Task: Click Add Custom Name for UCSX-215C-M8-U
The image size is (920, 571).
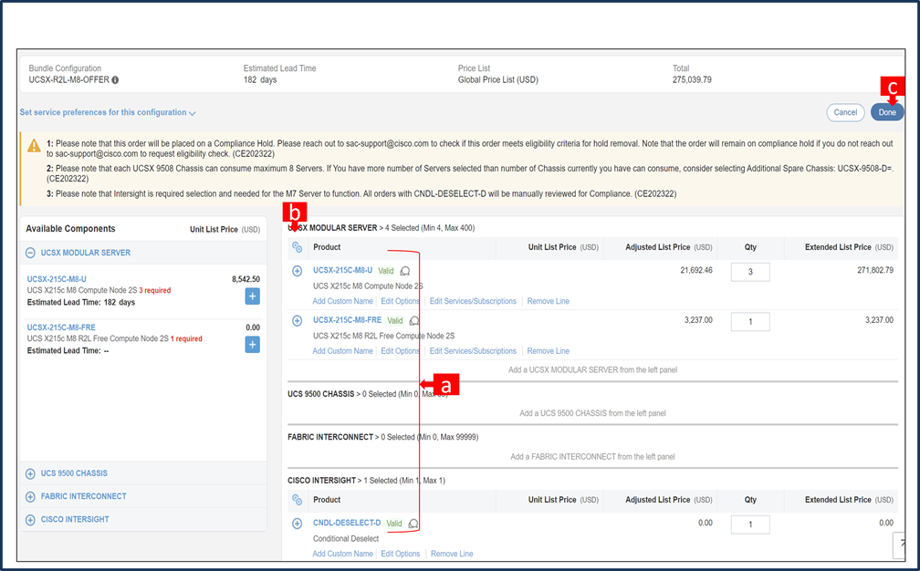Action: [342, 301]
